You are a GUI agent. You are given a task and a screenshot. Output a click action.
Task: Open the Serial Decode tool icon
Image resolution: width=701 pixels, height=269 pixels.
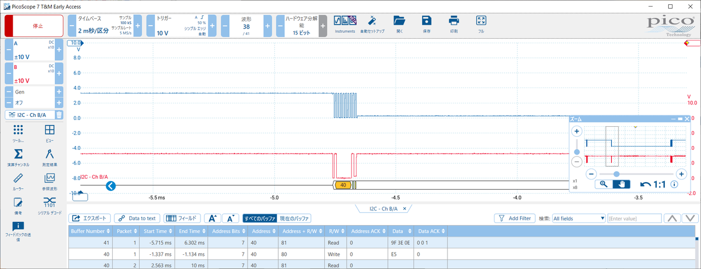[x=49, y=203]
